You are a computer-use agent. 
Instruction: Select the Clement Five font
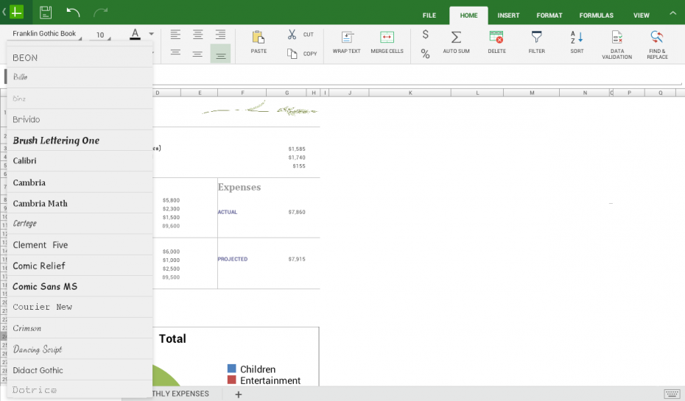[80, 245]
